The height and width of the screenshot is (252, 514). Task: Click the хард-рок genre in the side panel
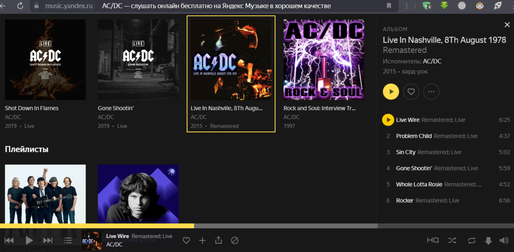pyautogui.click(x=415, y=71)
